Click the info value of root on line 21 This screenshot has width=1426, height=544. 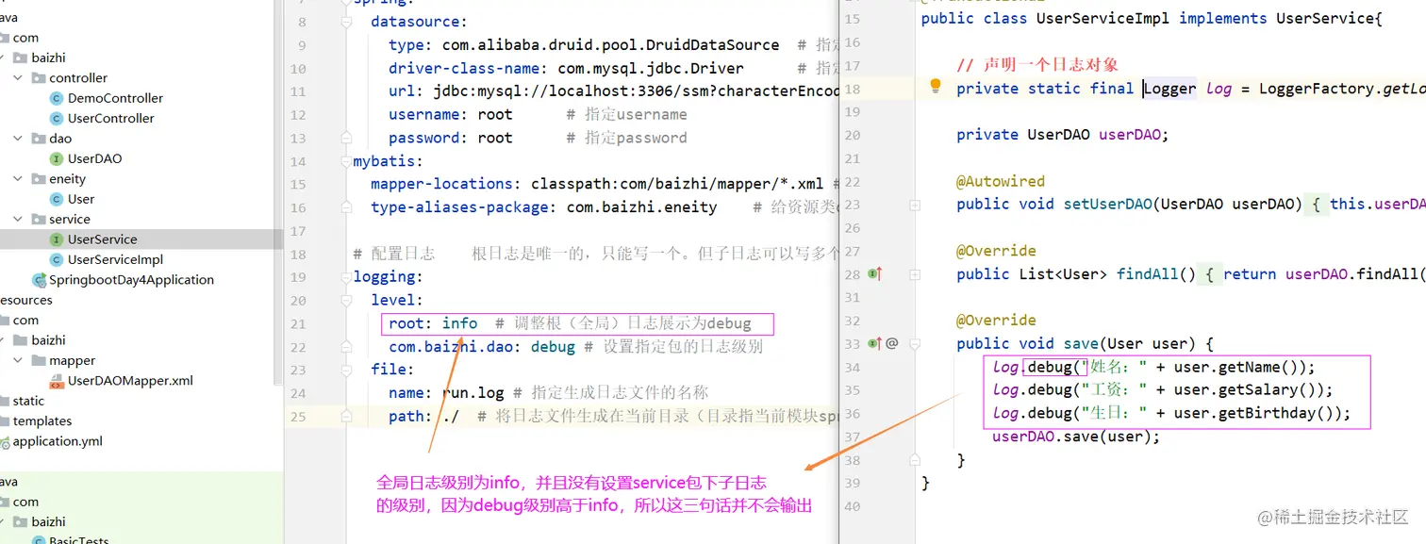459,323
